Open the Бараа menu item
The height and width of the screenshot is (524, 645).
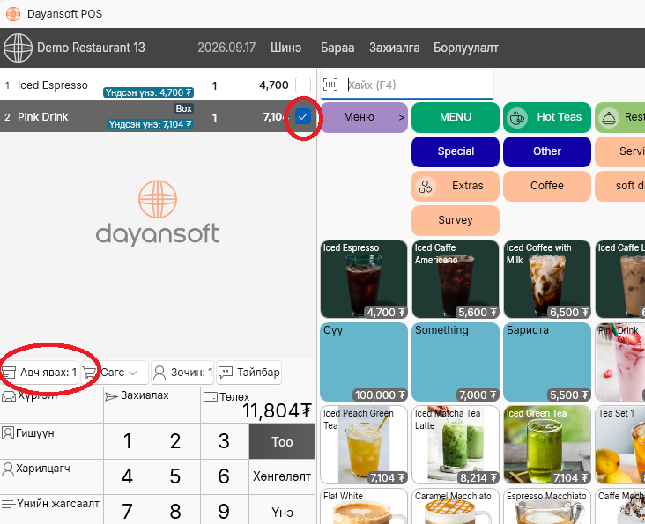coord(337,48)
